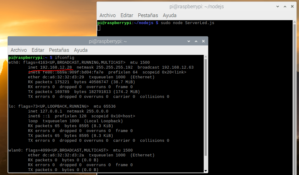Image resolution: width=299 pixels, height=175 pixels.
Task: Open Pestañas menu in the ~/nodejs terminal
Action: (x=148, y=15)
